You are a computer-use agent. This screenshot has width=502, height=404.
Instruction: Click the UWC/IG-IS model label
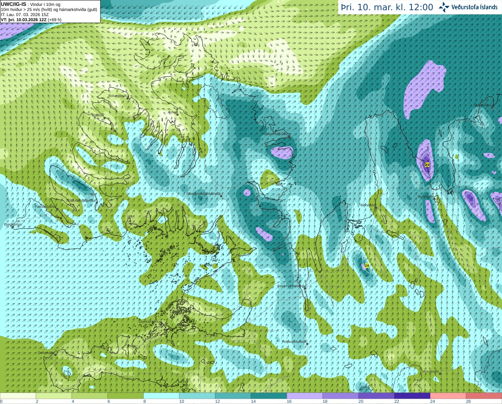pyautogui.click(x=13, y=4)
